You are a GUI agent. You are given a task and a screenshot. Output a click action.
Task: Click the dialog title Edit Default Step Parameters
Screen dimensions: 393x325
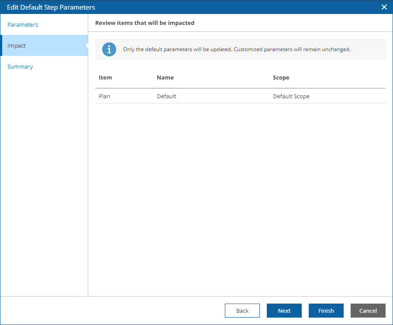(x=51, y=7)
